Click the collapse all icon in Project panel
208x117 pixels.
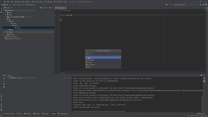pos(46,8)
